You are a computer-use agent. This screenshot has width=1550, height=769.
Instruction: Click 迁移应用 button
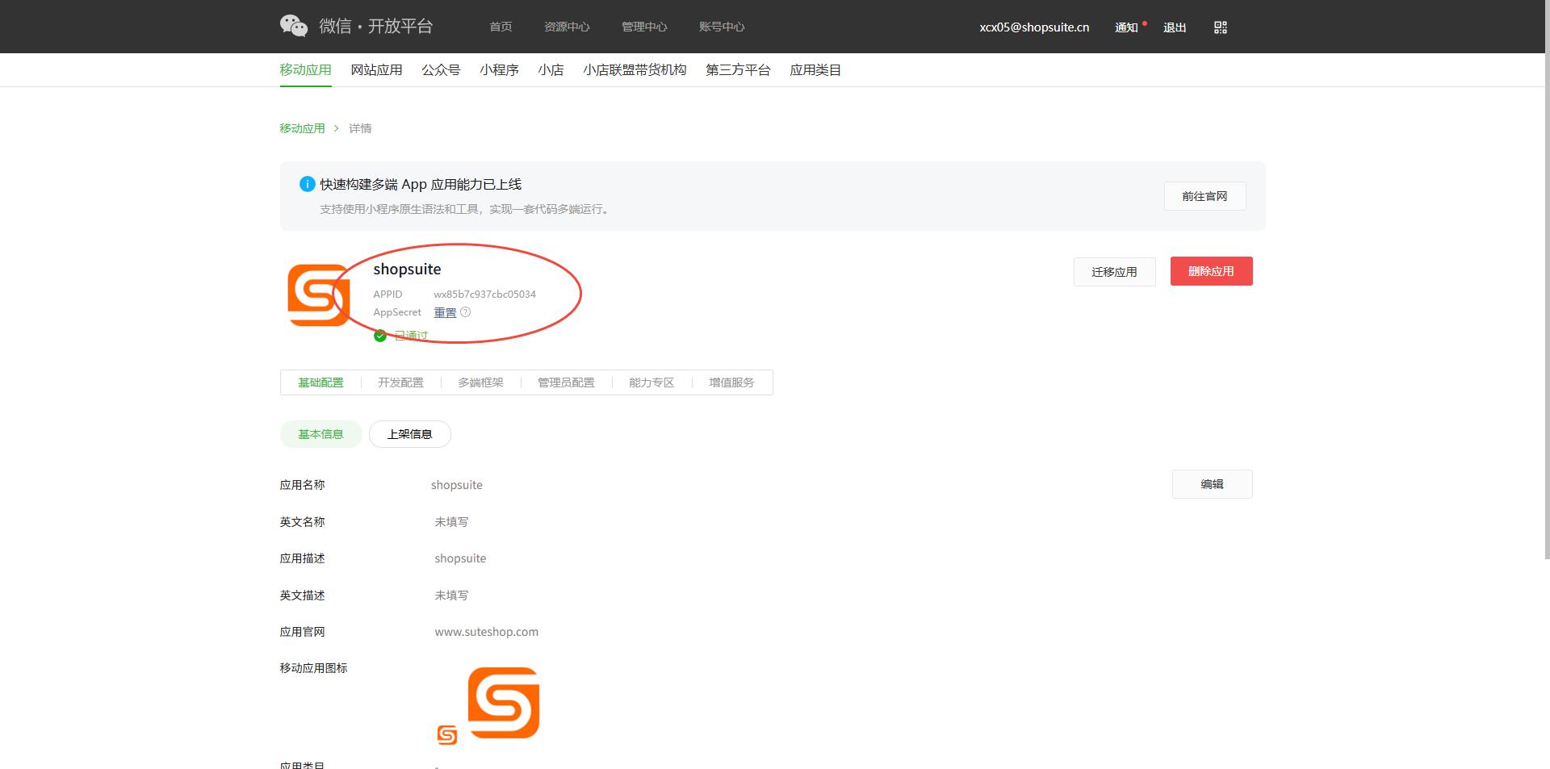pyautogui.click(x=1114, y=272)
